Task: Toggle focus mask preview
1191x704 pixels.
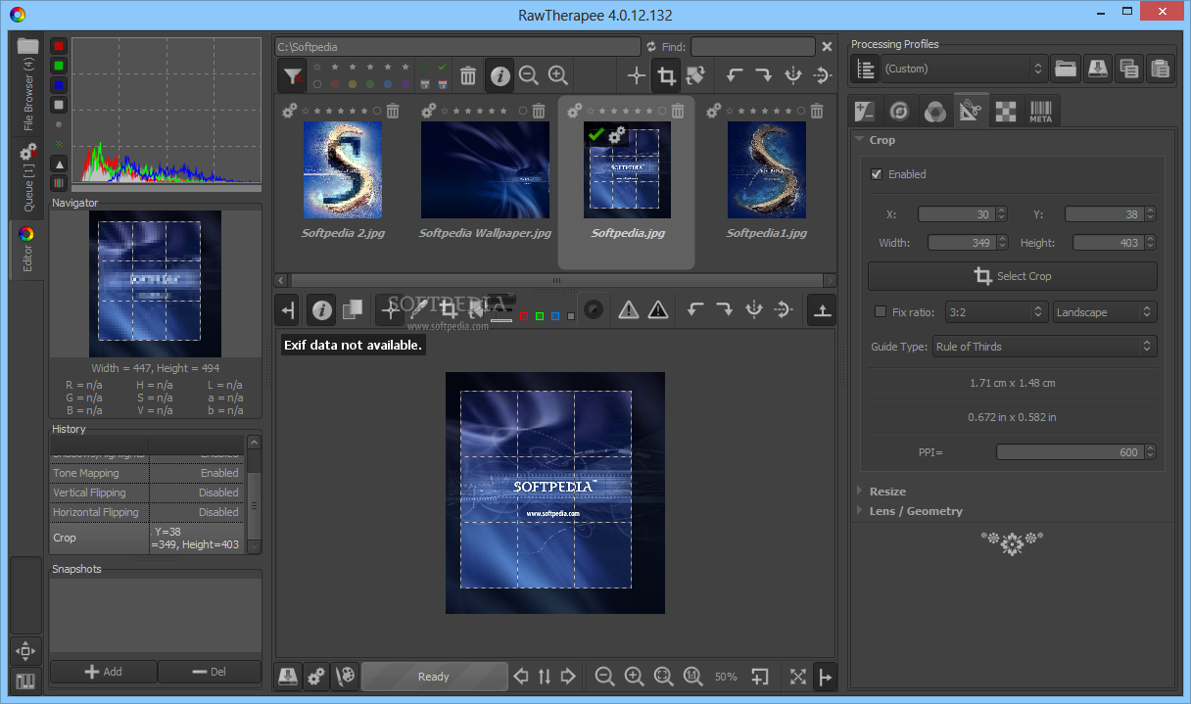Action: coord(592,309)
